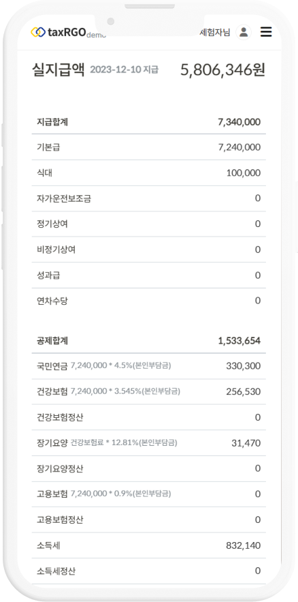Open the hamburger menu icon
The width and height of the screenshot is (298, 602).
point(266,32)
